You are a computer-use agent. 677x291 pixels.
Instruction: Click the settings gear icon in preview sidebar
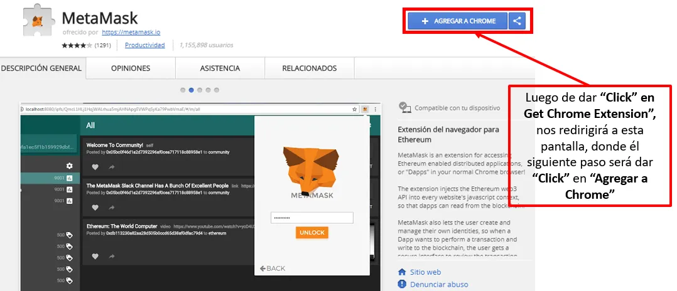[70, 166]
